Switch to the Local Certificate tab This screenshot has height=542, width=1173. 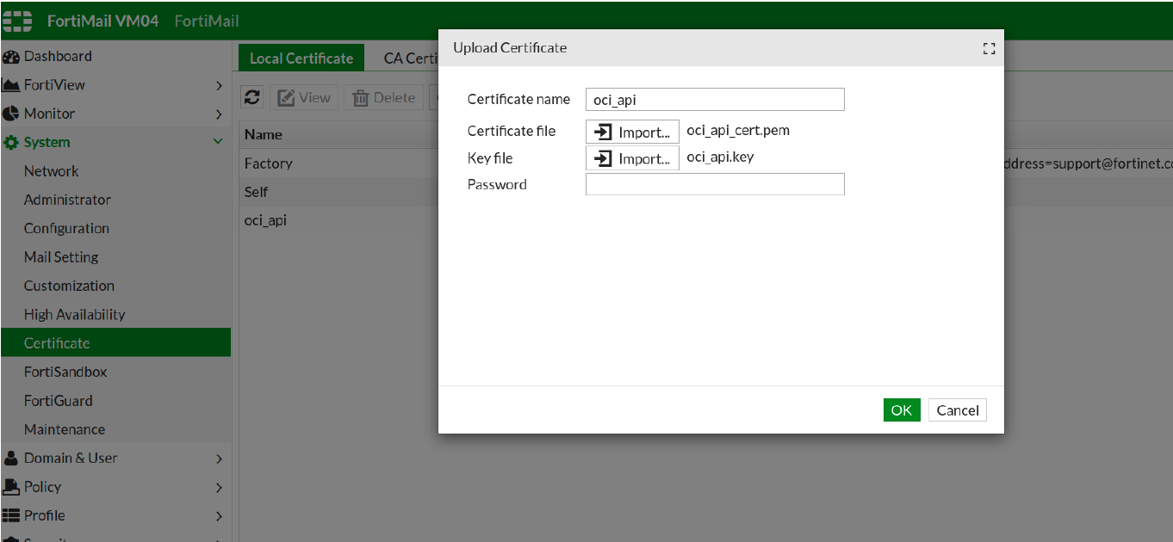coord(301,58)
